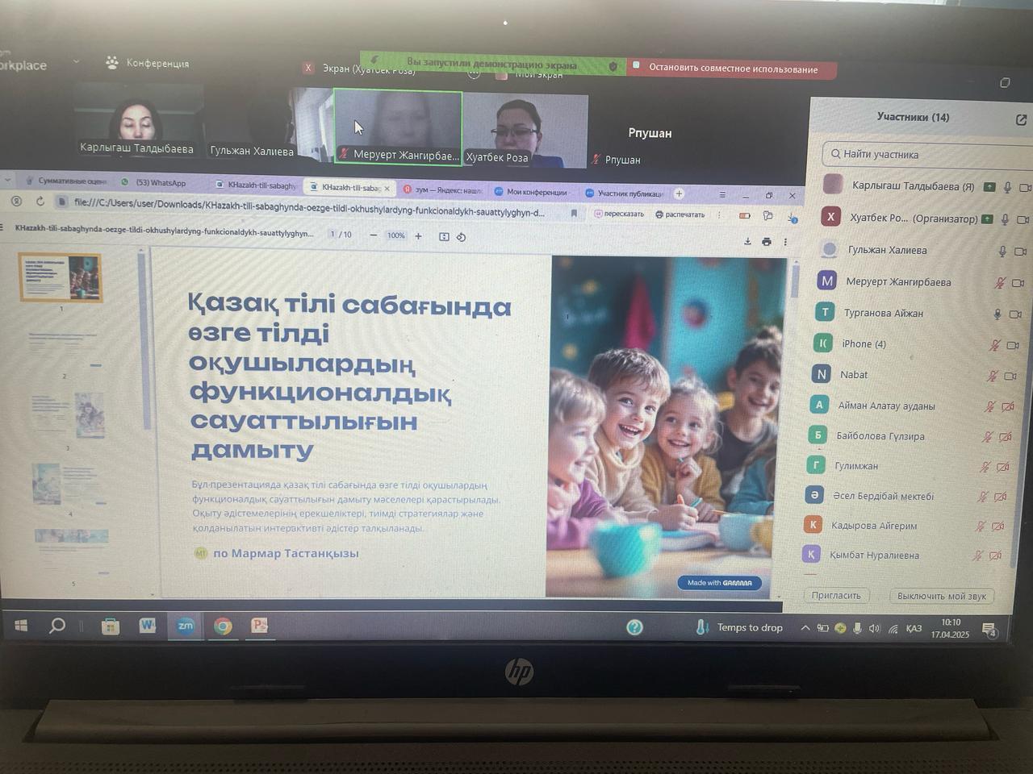
Task: Click the PDF print icon
Action: (766, 241)
